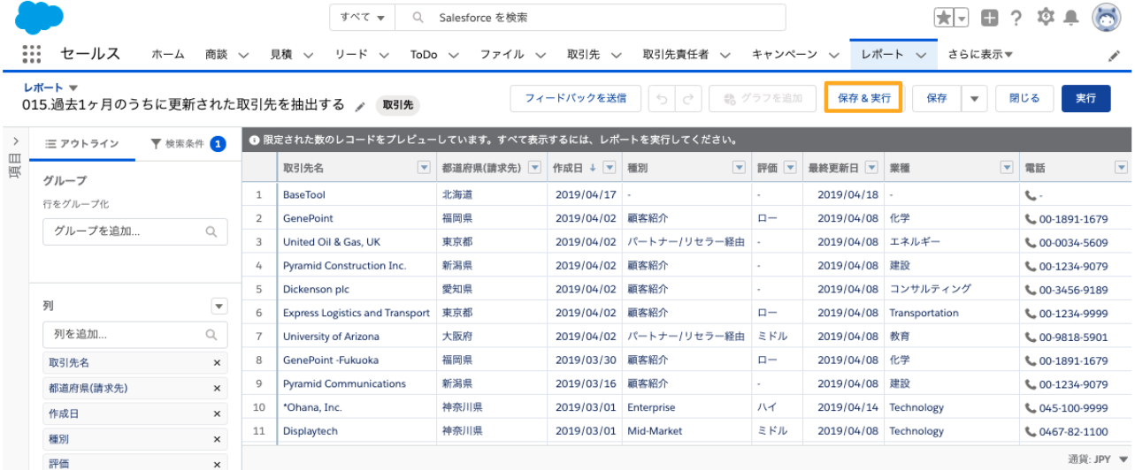Open the dropdown next to 保存 button
Viewport: 1135px width, 470px height.
click(x=974, y=99)
